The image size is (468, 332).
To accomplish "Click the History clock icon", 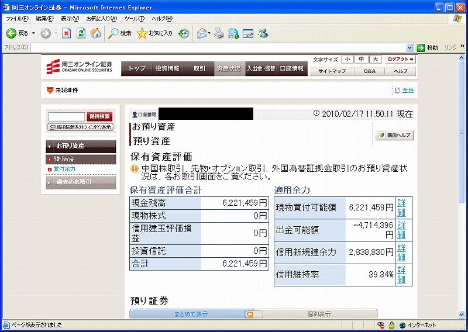I will tap(184, 33).
